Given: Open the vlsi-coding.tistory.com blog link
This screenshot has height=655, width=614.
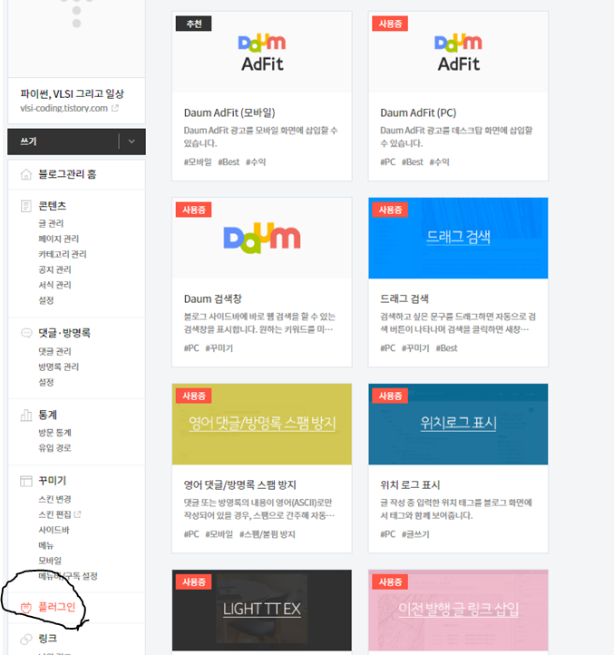Looking at the screenshot, I should 63,108.
